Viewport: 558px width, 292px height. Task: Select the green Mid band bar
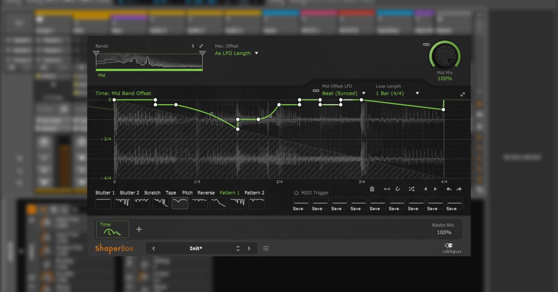(x=149, y=70)
